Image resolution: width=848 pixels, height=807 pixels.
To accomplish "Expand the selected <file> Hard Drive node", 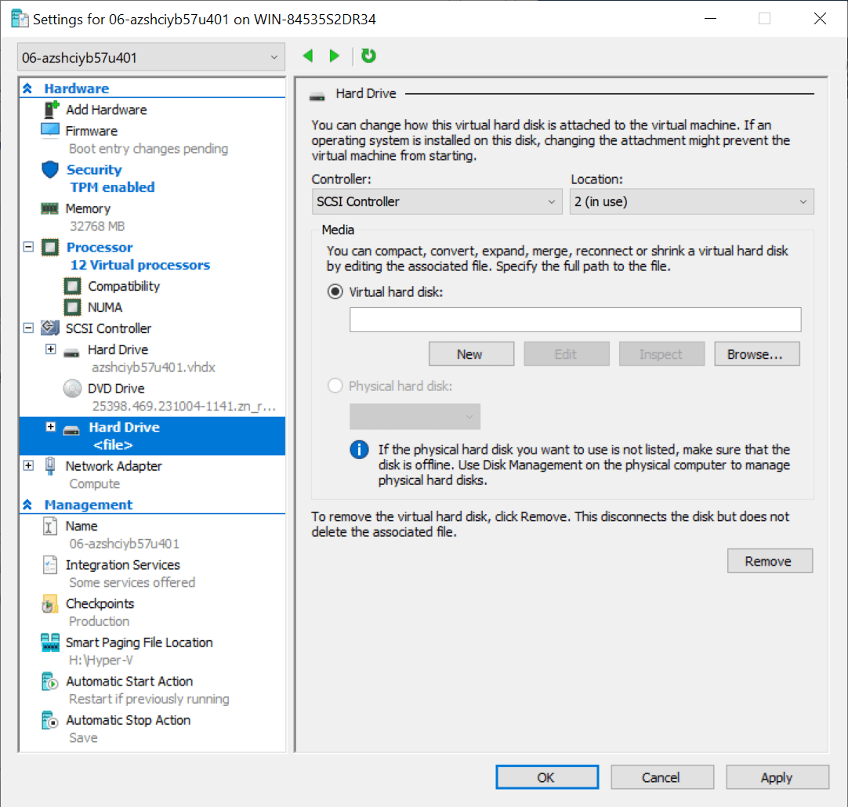I will pyautogui.click(x=50, y=427).
